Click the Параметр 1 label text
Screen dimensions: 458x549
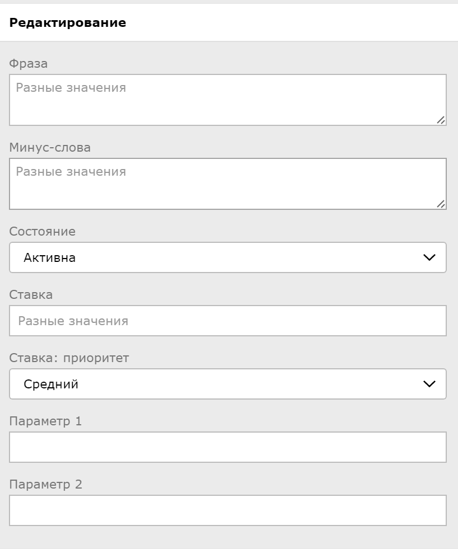pyautogui.click(x=45, y=421)
